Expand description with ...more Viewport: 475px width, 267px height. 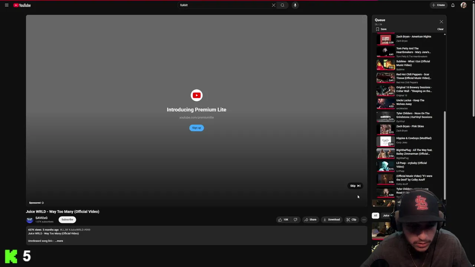pyautogui.click(x=59, y=241)
